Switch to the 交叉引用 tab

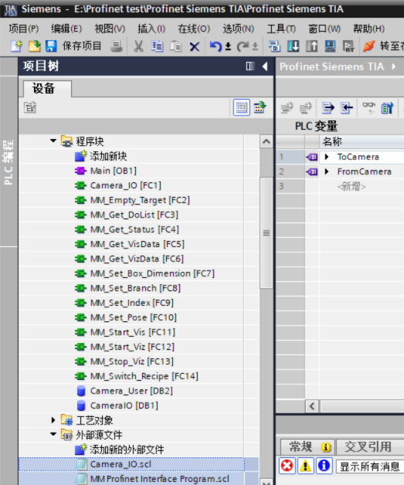click(369, 447)
